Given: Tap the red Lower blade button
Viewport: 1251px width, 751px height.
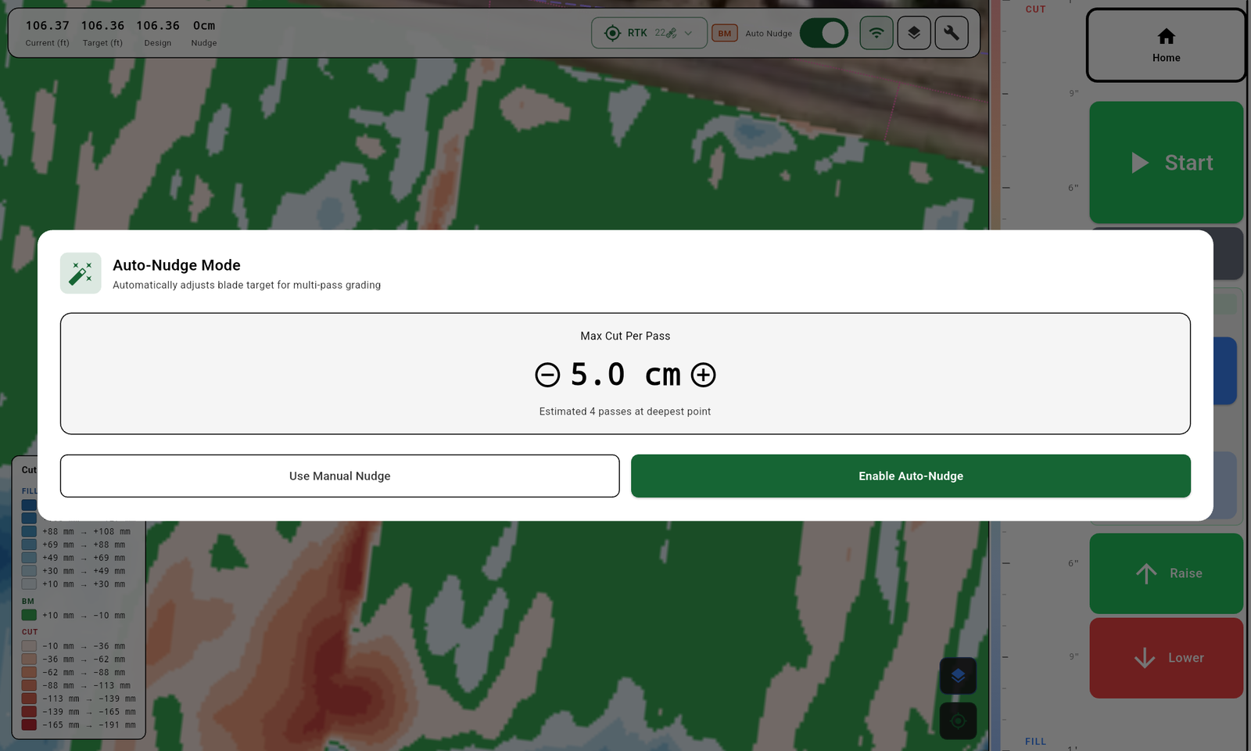Looking at the screenshot, I should tap(1166, 658).
